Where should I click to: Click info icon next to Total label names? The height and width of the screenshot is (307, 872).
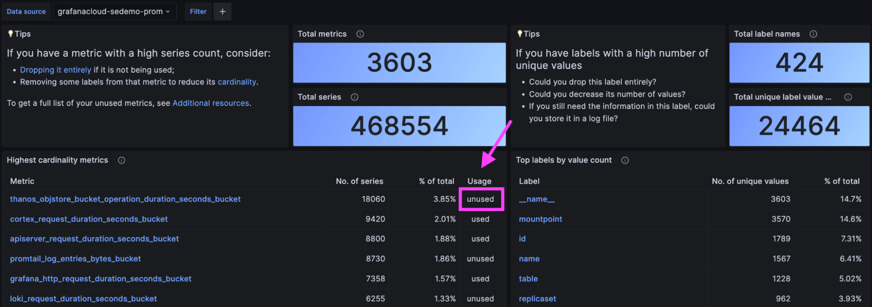(813, 34)
